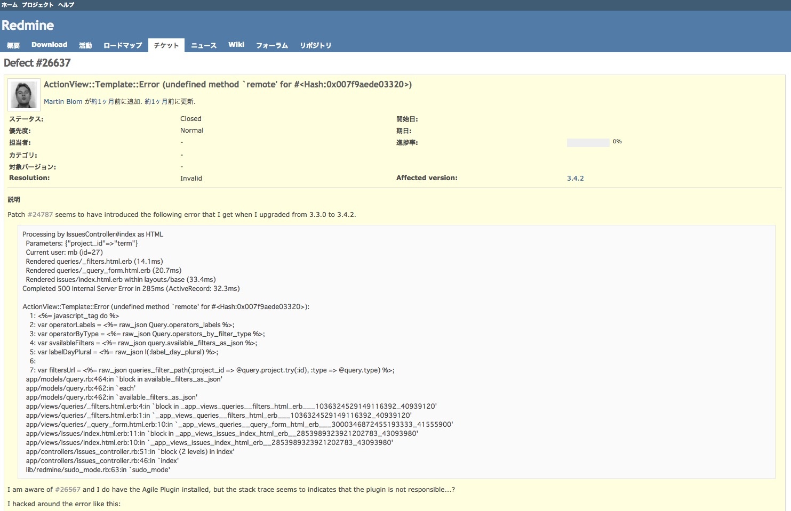
Task: Go to the リポジトリ tab
Action: 316,45
